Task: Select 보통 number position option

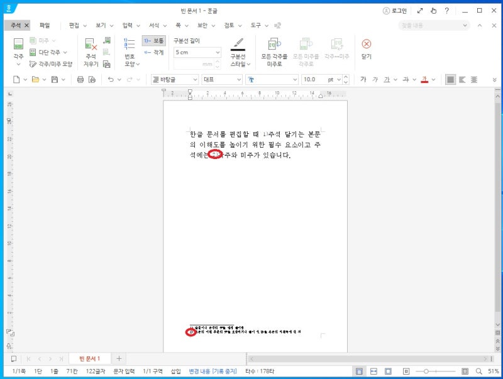Action: tap(154, 41)
